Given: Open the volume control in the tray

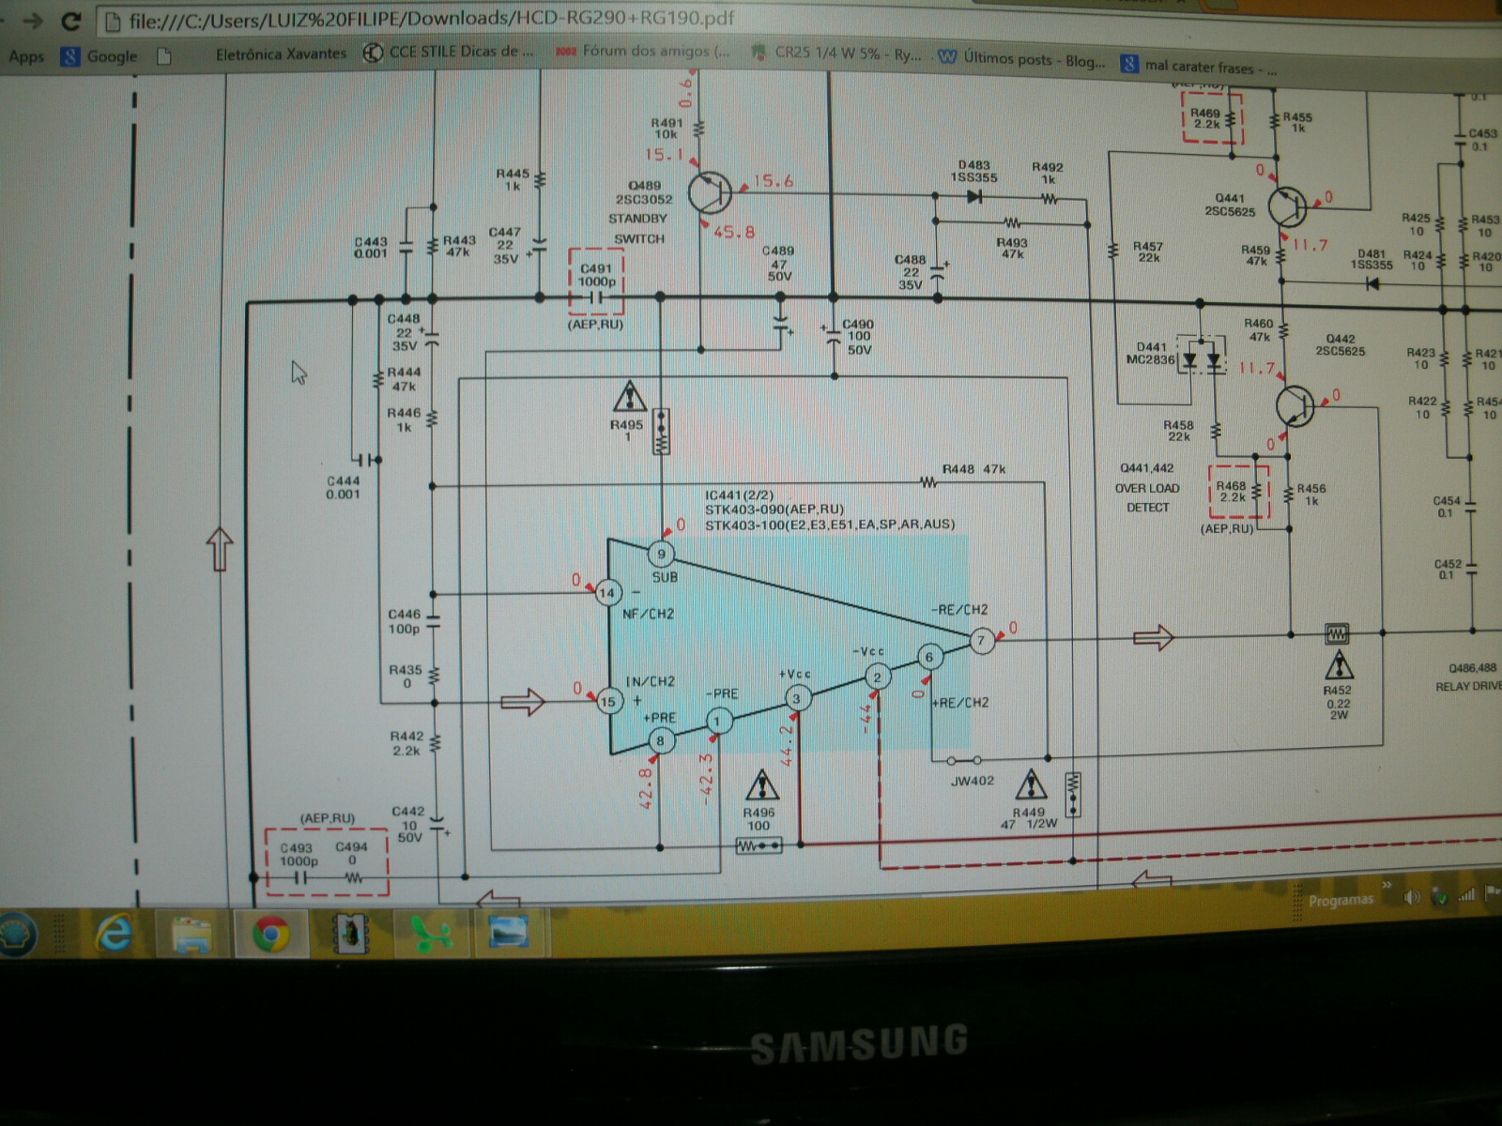Looking at the screenshot, I should 1411,898.
